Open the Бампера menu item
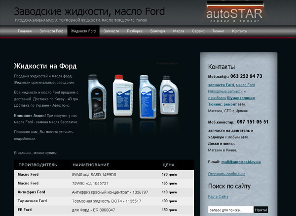 [x=158, y=31]
